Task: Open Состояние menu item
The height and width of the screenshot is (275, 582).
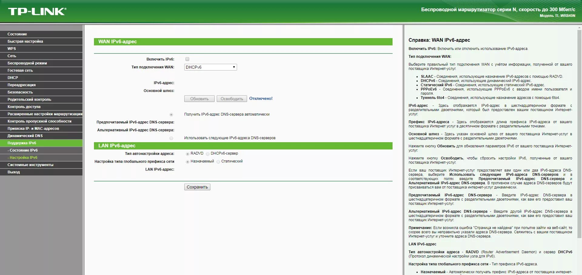Action: point(41,34)
